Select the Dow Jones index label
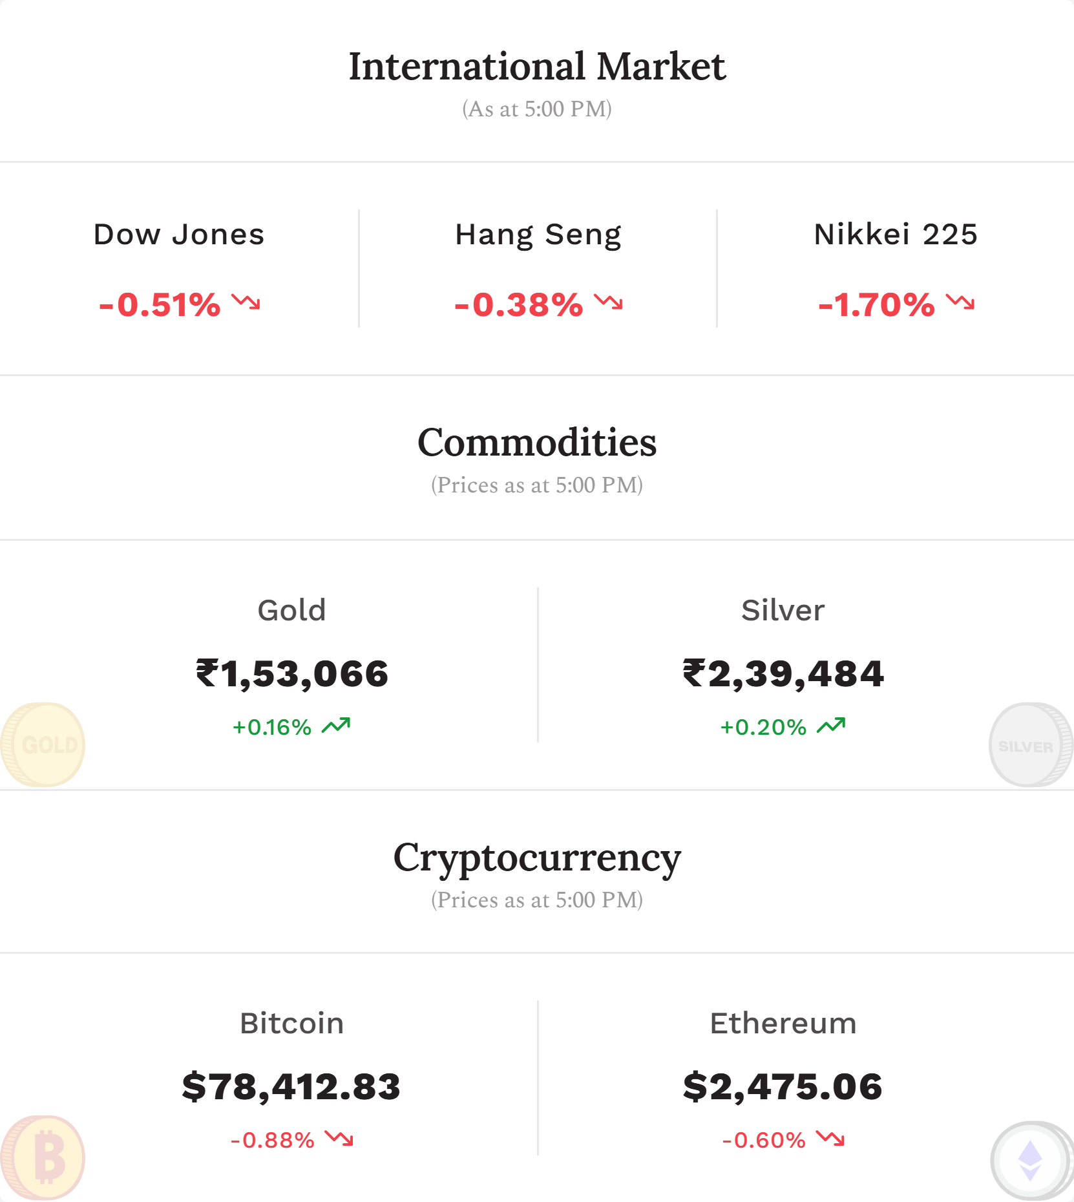 tap(179, 235)
